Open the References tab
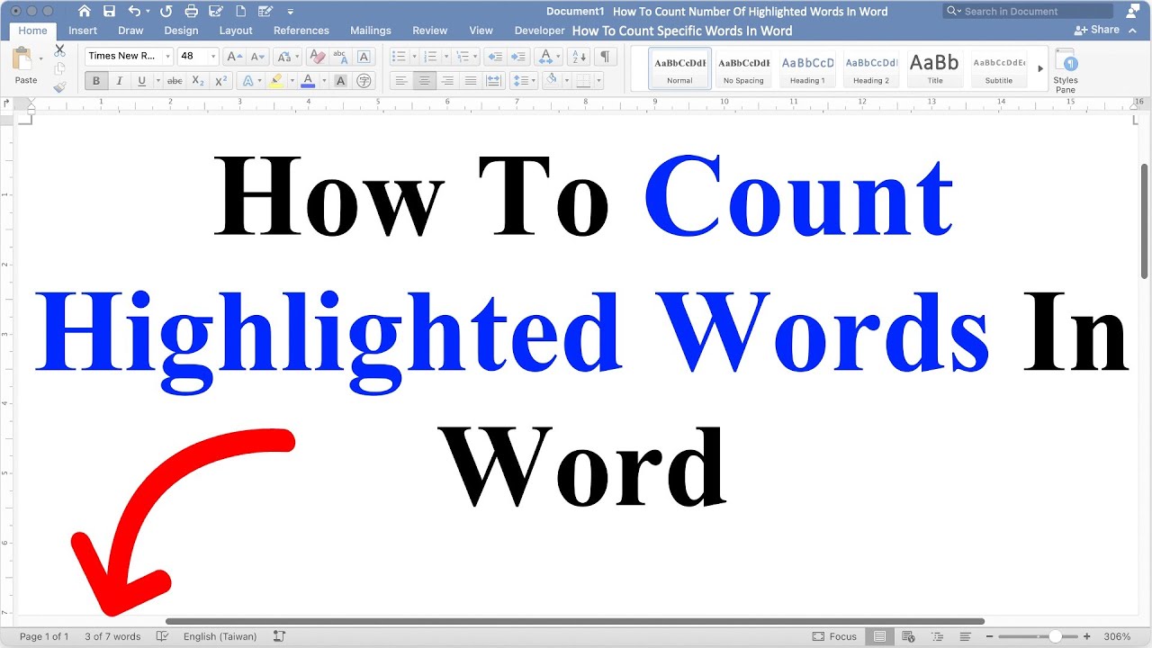Image resolution: width=1152 pixels, height=648 pixels. (301, 31)
